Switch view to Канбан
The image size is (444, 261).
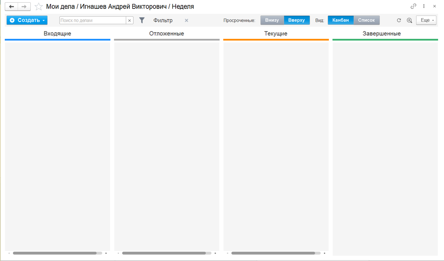[340, 20]
